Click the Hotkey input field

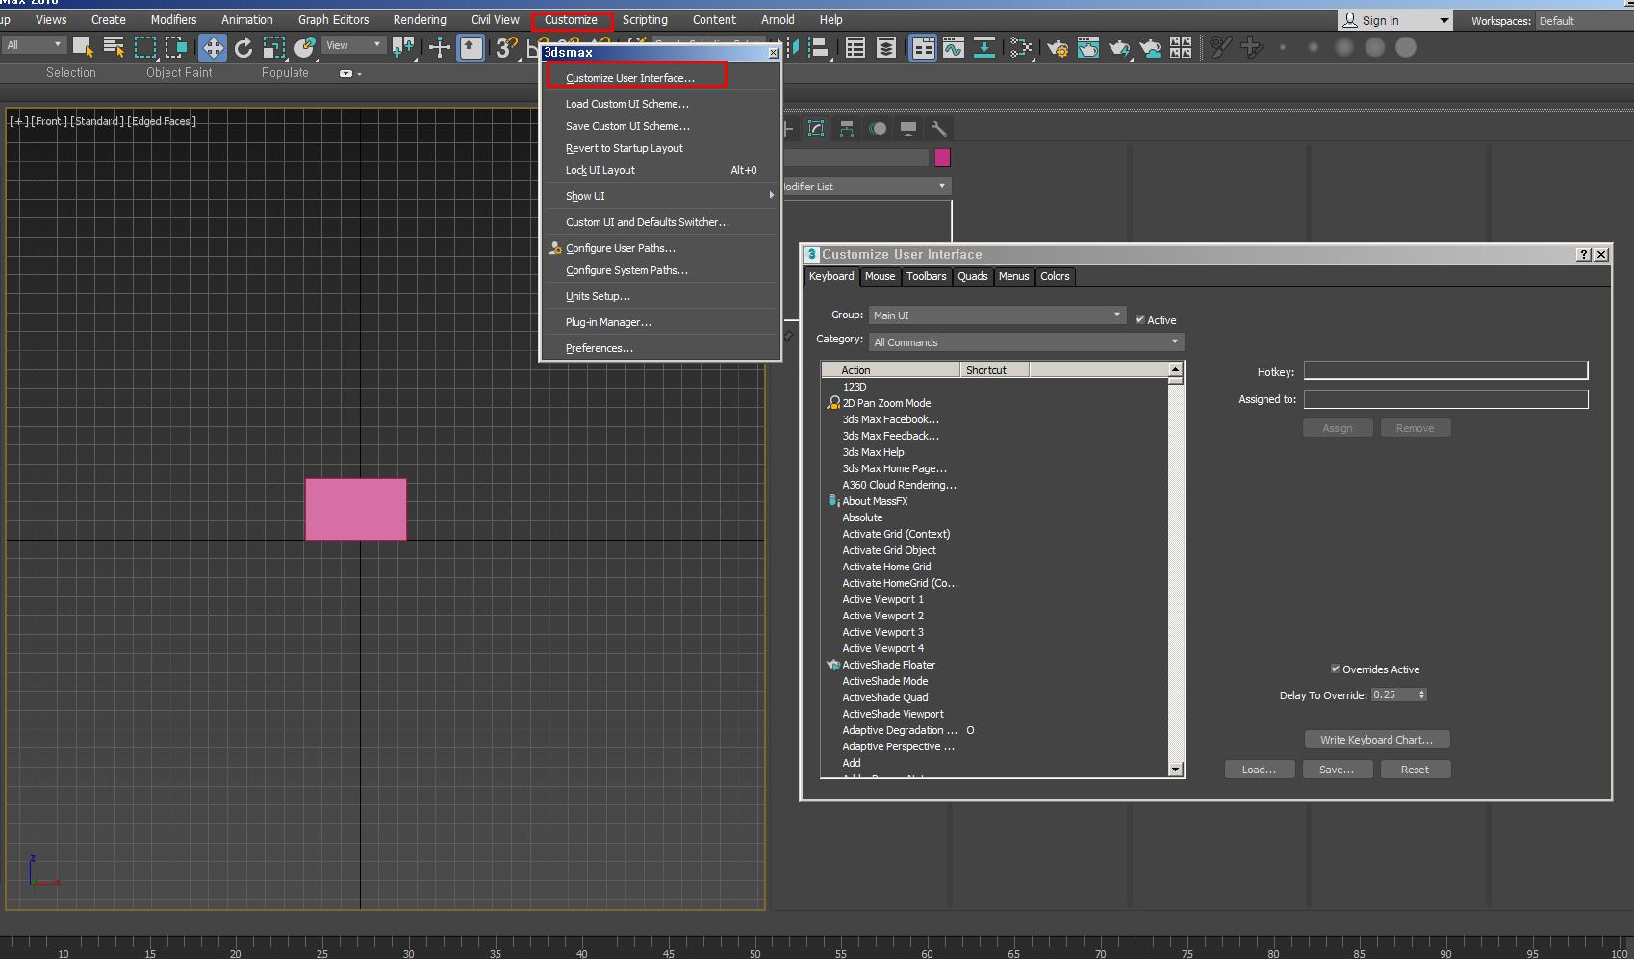(1445, 371)
